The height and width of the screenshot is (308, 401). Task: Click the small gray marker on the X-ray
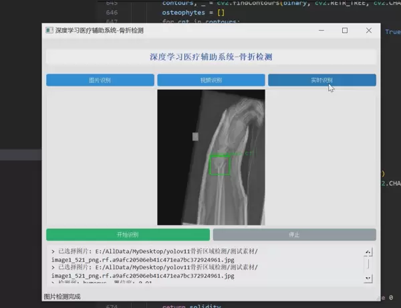pyautogui.click(x=195, y=137)
